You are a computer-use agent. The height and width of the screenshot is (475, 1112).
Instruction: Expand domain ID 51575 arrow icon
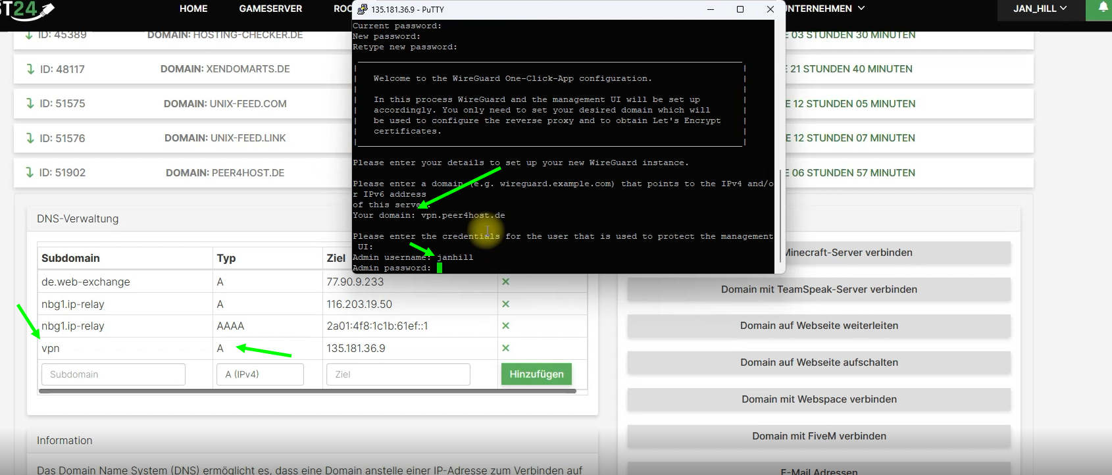tap(30, 103)
